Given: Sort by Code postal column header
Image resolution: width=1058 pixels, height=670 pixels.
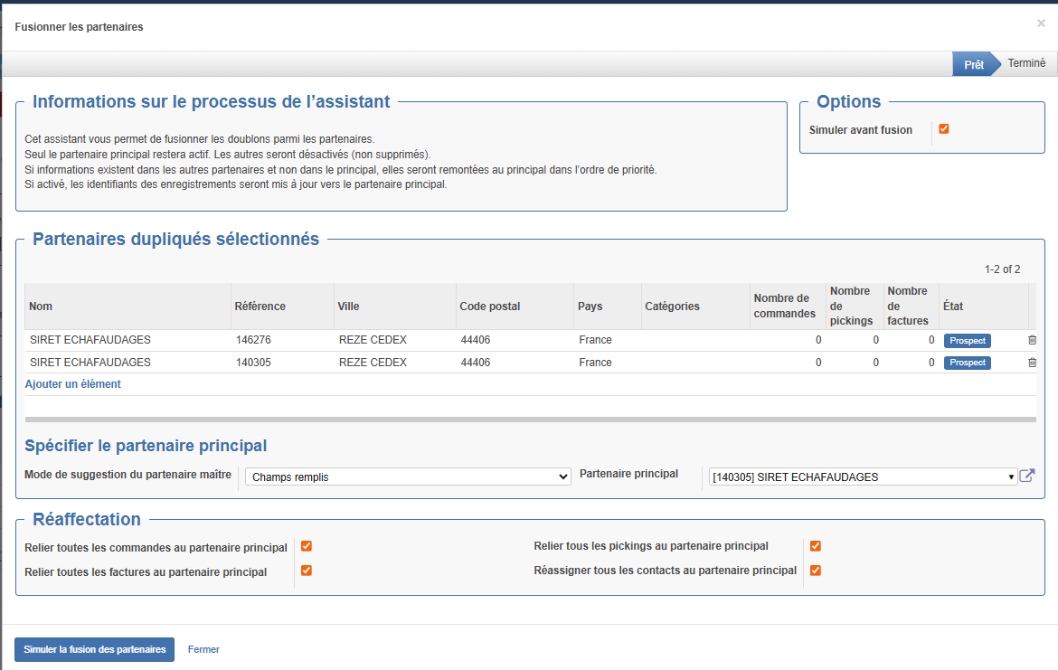Looking at the screenshot, I should tap(515, 307).
